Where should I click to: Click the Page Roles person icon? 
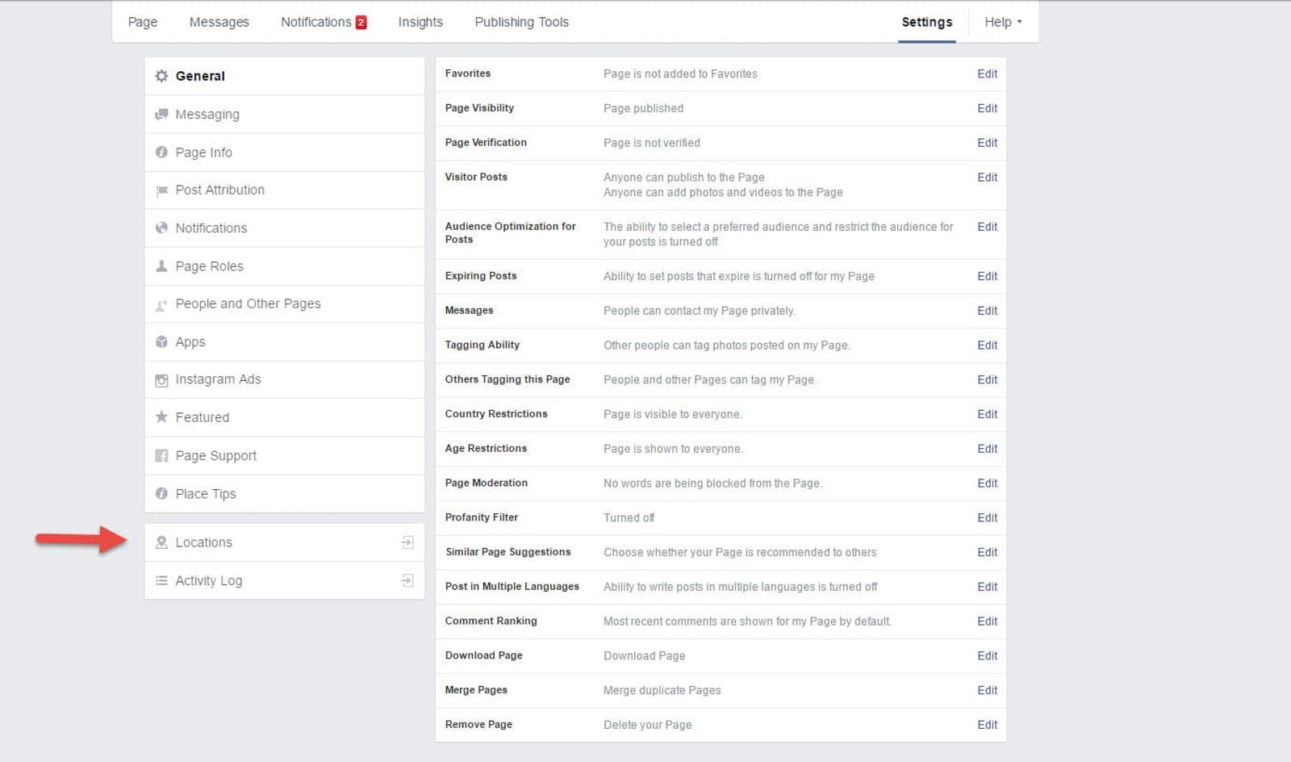pos(161,266)
